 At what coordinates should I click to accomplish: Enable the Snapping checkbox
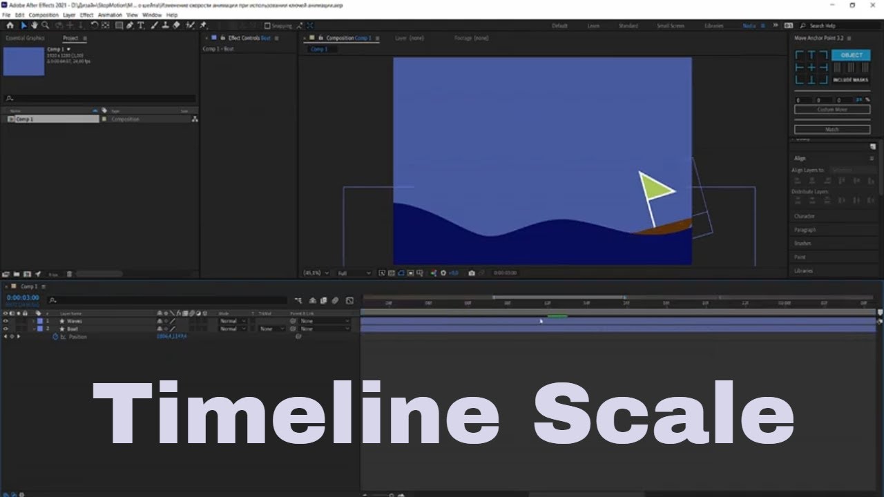pos(267,26)
